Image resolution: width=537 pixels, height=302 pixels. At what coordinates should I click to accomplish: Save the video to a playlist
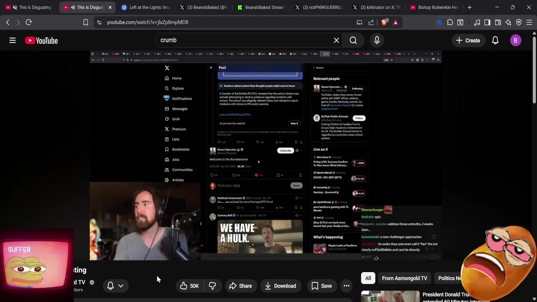pos(322,286)
